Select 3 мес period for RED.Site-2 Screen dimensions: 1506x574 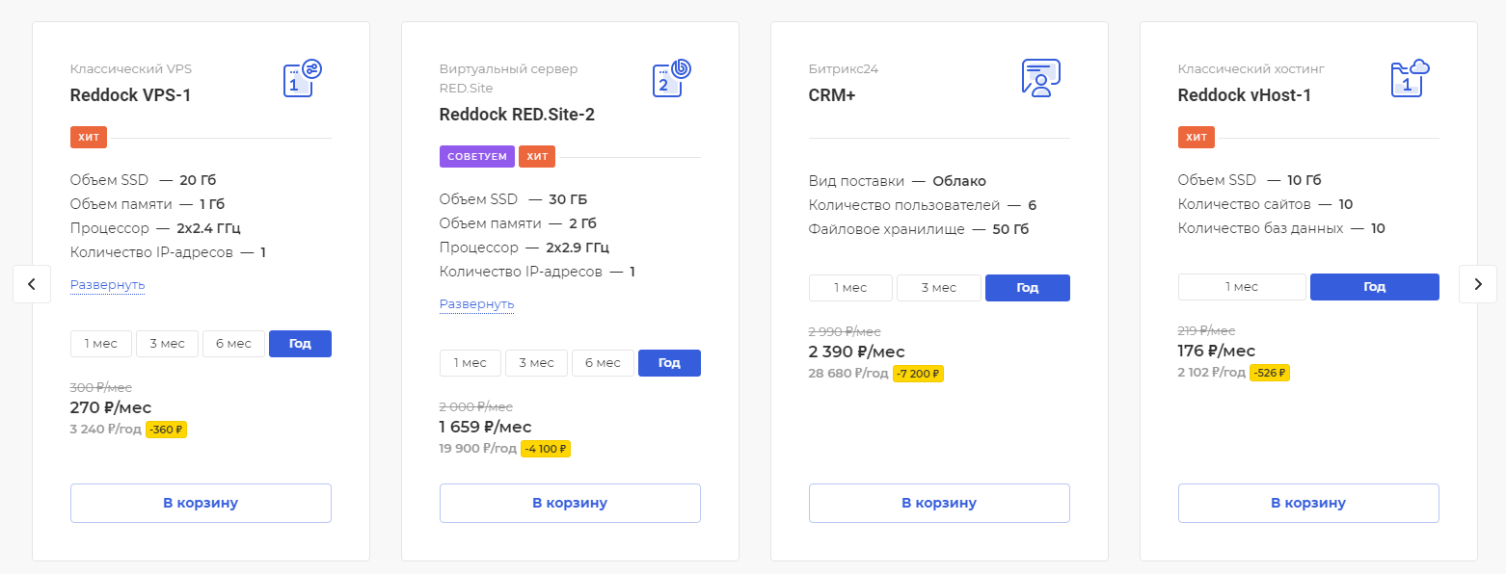tap(536, 363)
